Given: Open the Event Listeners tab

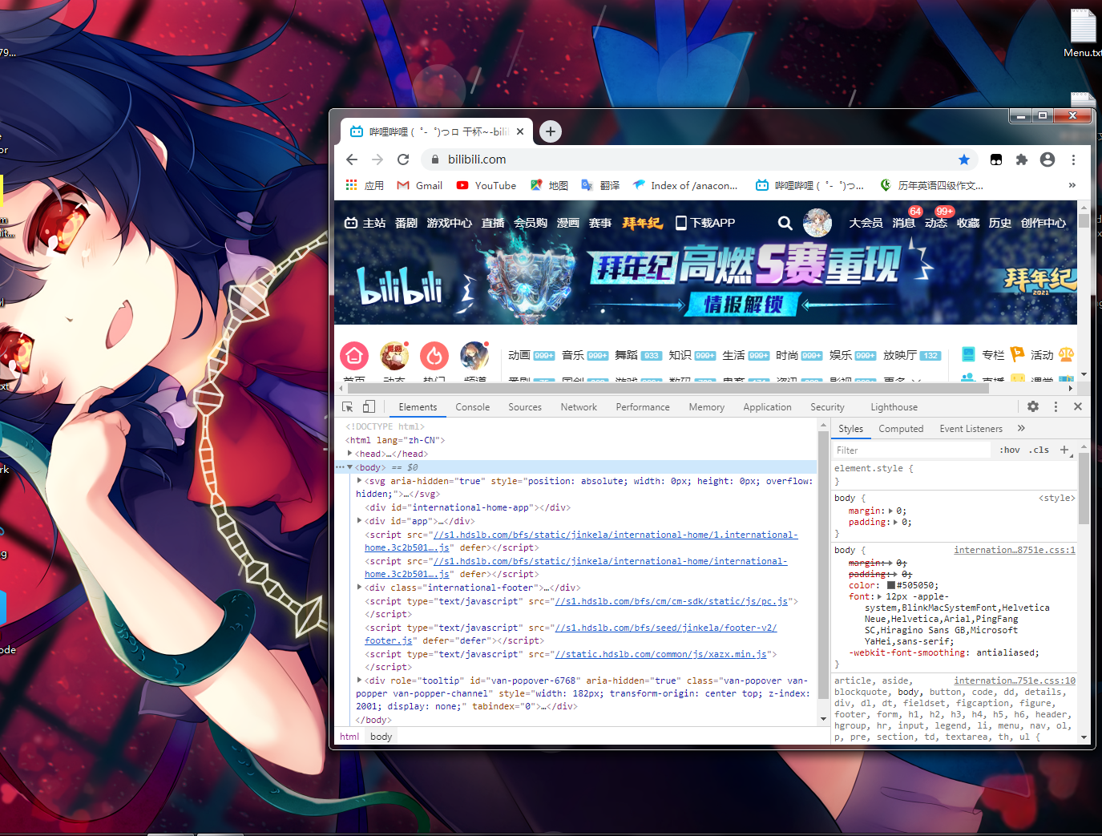Looking at the screenshot, I should click(971, 429).
